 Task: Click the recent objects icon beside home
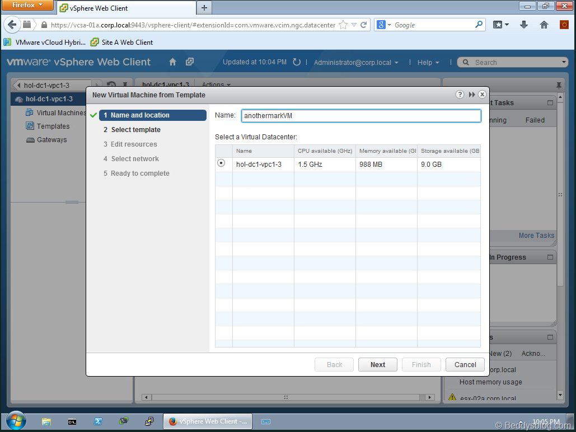pos(190,62)
